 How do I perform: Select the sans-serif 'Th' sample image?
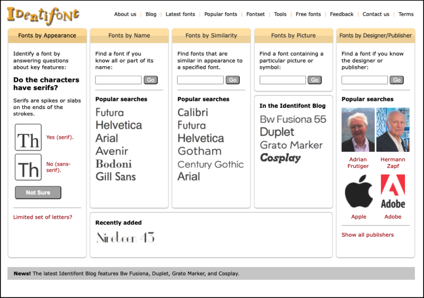[x=28, y=167]
